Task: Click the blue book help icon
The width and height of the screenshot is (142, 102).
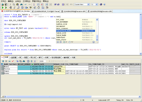Action: (x=101, y=5)
